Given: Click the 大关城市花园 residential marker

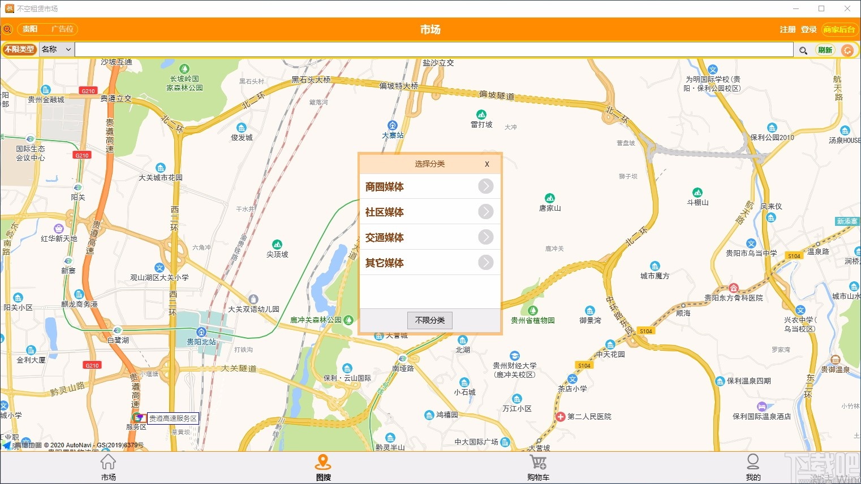Looking at the screenshot, I should click(161, 168).
